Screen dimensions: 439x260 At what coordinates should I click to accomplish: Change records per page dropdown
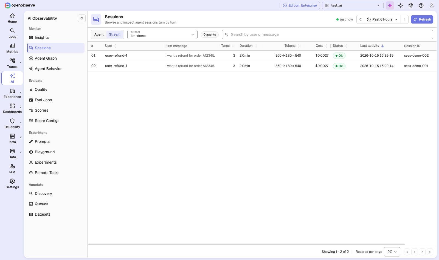[x=392, y=252]
